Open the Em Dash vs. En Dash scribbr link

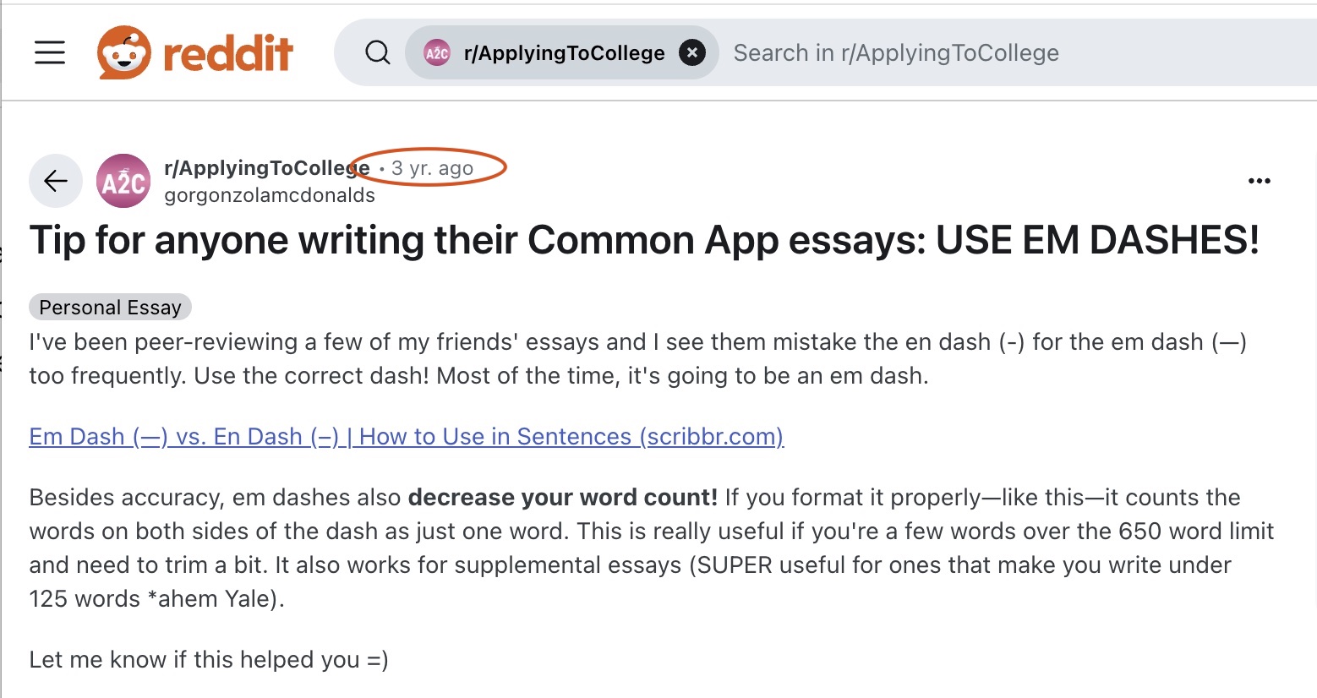coord(406,437)
